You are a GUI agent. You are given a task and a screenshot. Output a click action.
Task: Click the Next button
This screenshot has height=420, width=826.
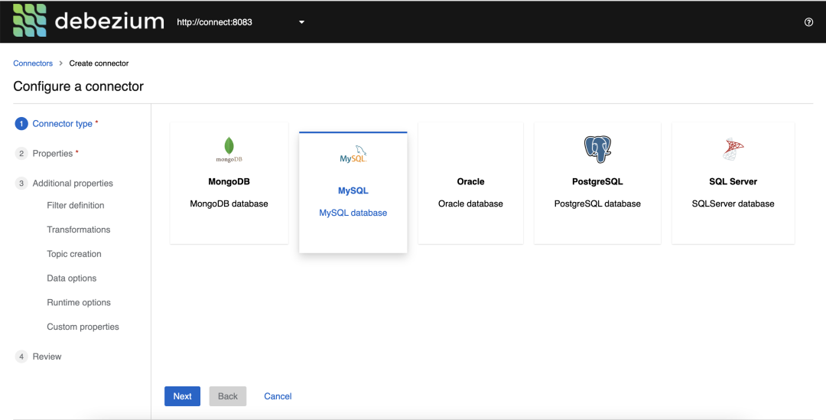tap(182, 396)
